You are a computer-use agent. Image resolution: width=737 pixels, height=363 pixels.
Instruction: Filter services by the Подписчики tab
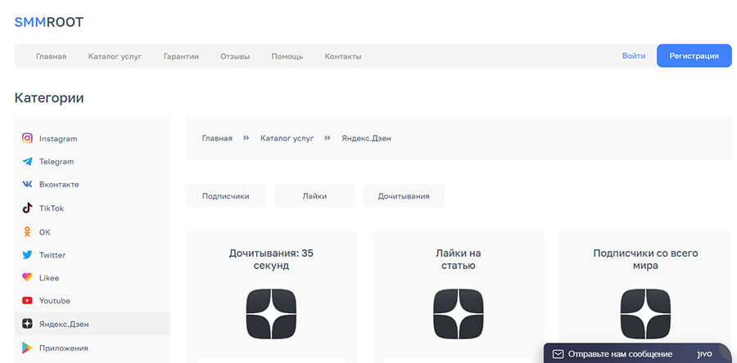click(x=225, y=196)
